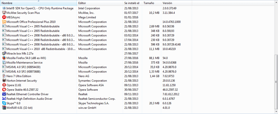Click the 14.0.4763.1000 version value
Screen dimensions: 278x114
172,22
